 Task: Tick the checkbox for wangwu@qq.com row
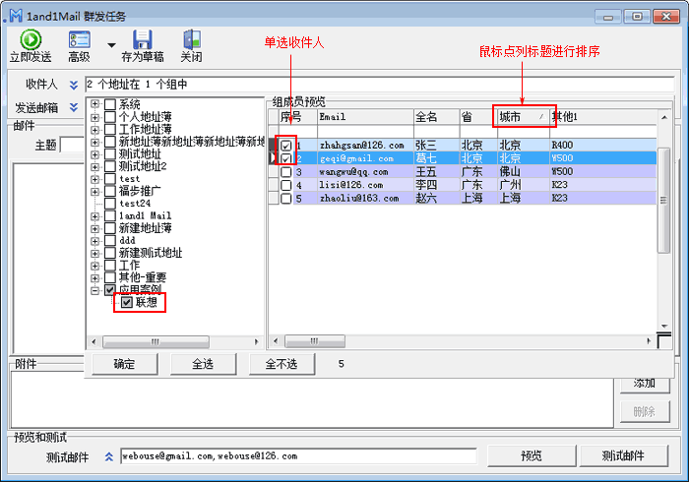tap(285, 171)
